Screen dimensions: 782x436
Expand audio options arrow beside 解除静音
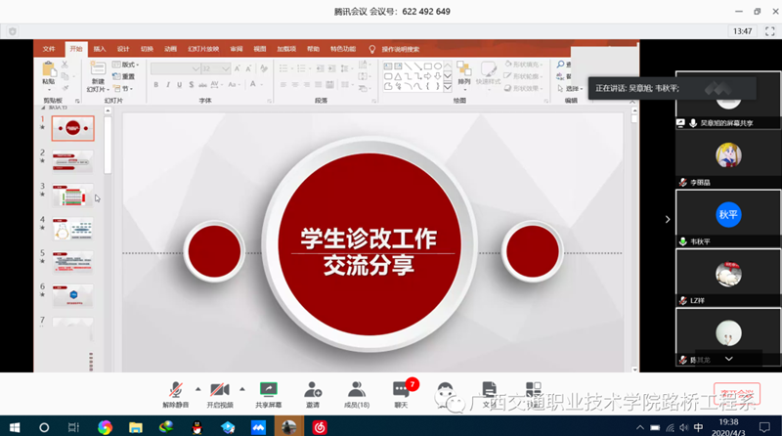197,388
